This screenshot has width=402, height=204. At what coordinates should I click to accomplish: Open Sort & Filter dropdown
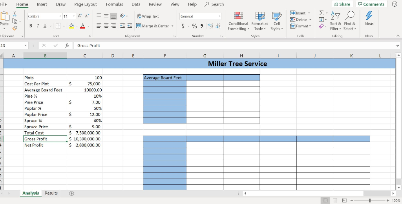[x=335, y=21]
